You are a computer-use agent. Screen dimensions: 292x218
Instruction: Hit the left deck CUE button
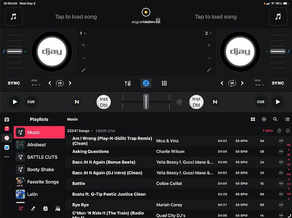pyautogui.click(x=31, y=102)
